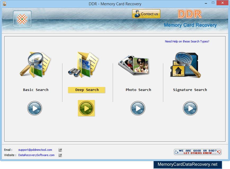Start Deep Search with the highlighted play button
This screenshot has height=169, width=230.
click(x=86, y=108)
